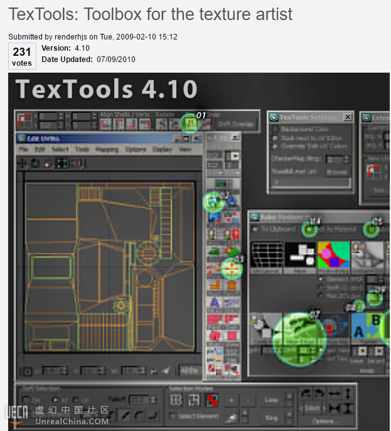Viewport: 391px width, 431px height.
Task: Click the X value spinner arrows
Action: [x=61, y=117]
